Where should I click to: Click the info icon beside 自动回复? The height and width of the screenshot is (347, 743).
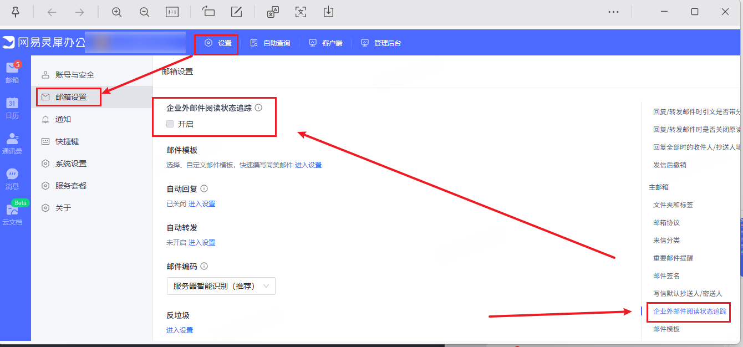(204, 189)
